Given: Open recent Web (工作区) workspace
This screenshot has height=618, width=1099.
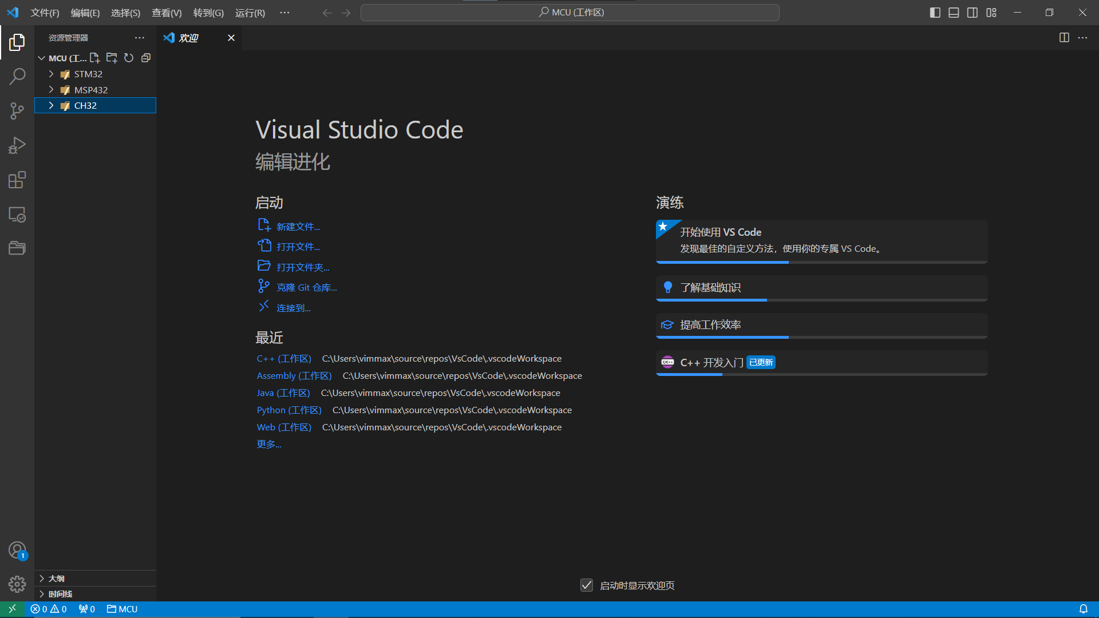Looking at the screenshot, I should [x=284, y=427].
